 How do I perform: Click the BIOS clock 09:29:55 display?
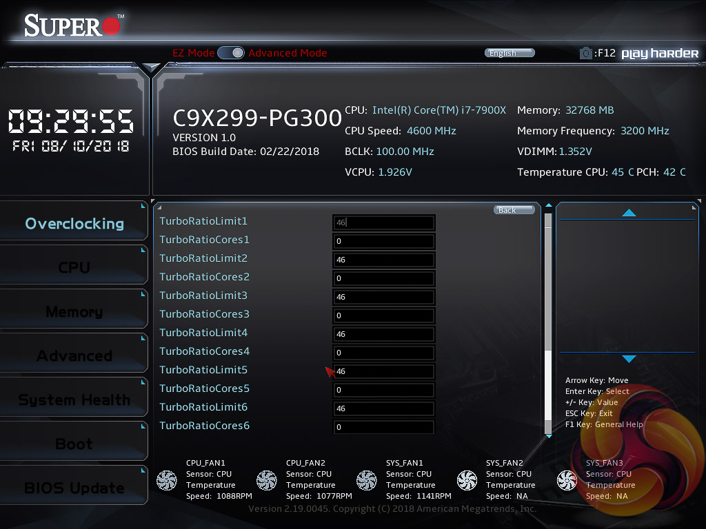(x=71, y=121)
